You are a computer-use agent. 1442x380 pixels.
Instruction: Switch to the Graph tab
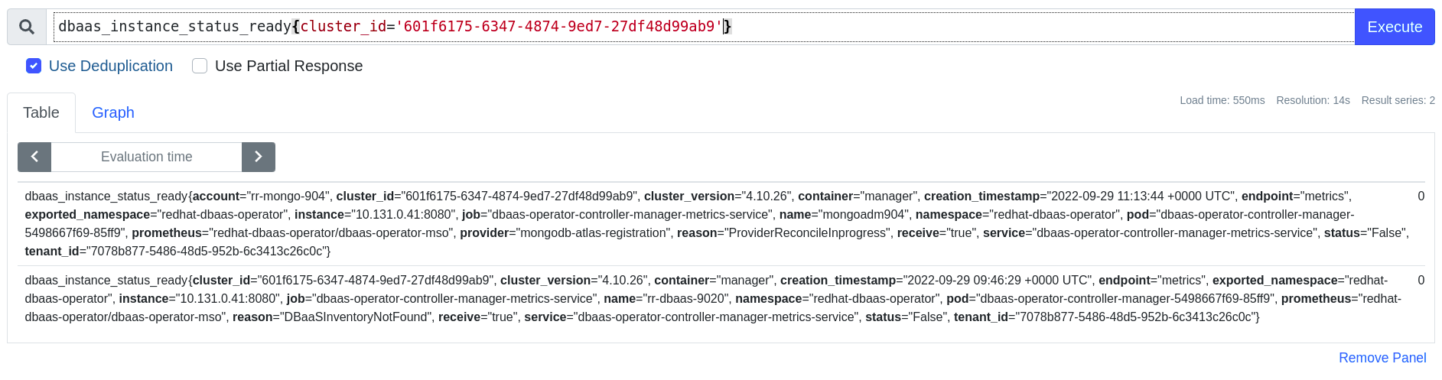click(113, 112)
